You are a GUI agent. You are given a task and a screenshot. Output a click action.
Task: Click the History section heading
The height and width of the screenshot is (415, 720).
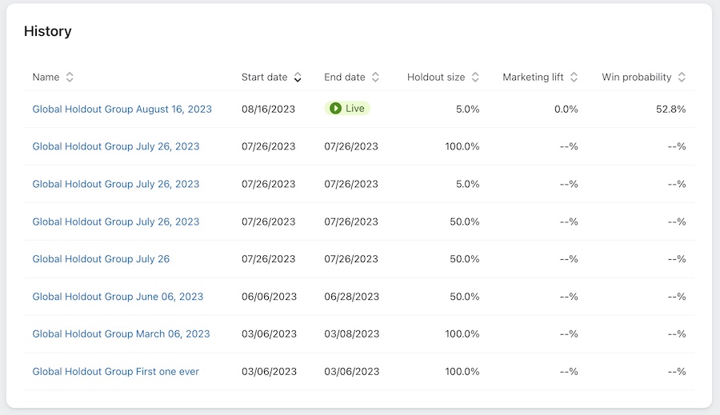(48, 31)
